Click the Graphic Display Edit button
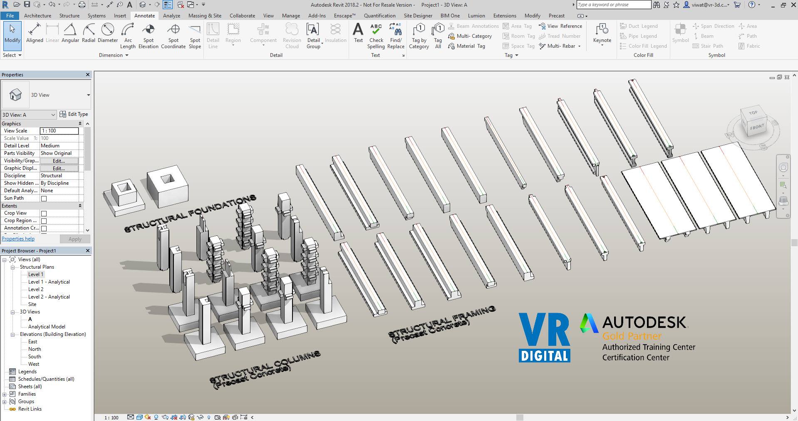This screenshot has height=421, width=798. coord(59,168)
